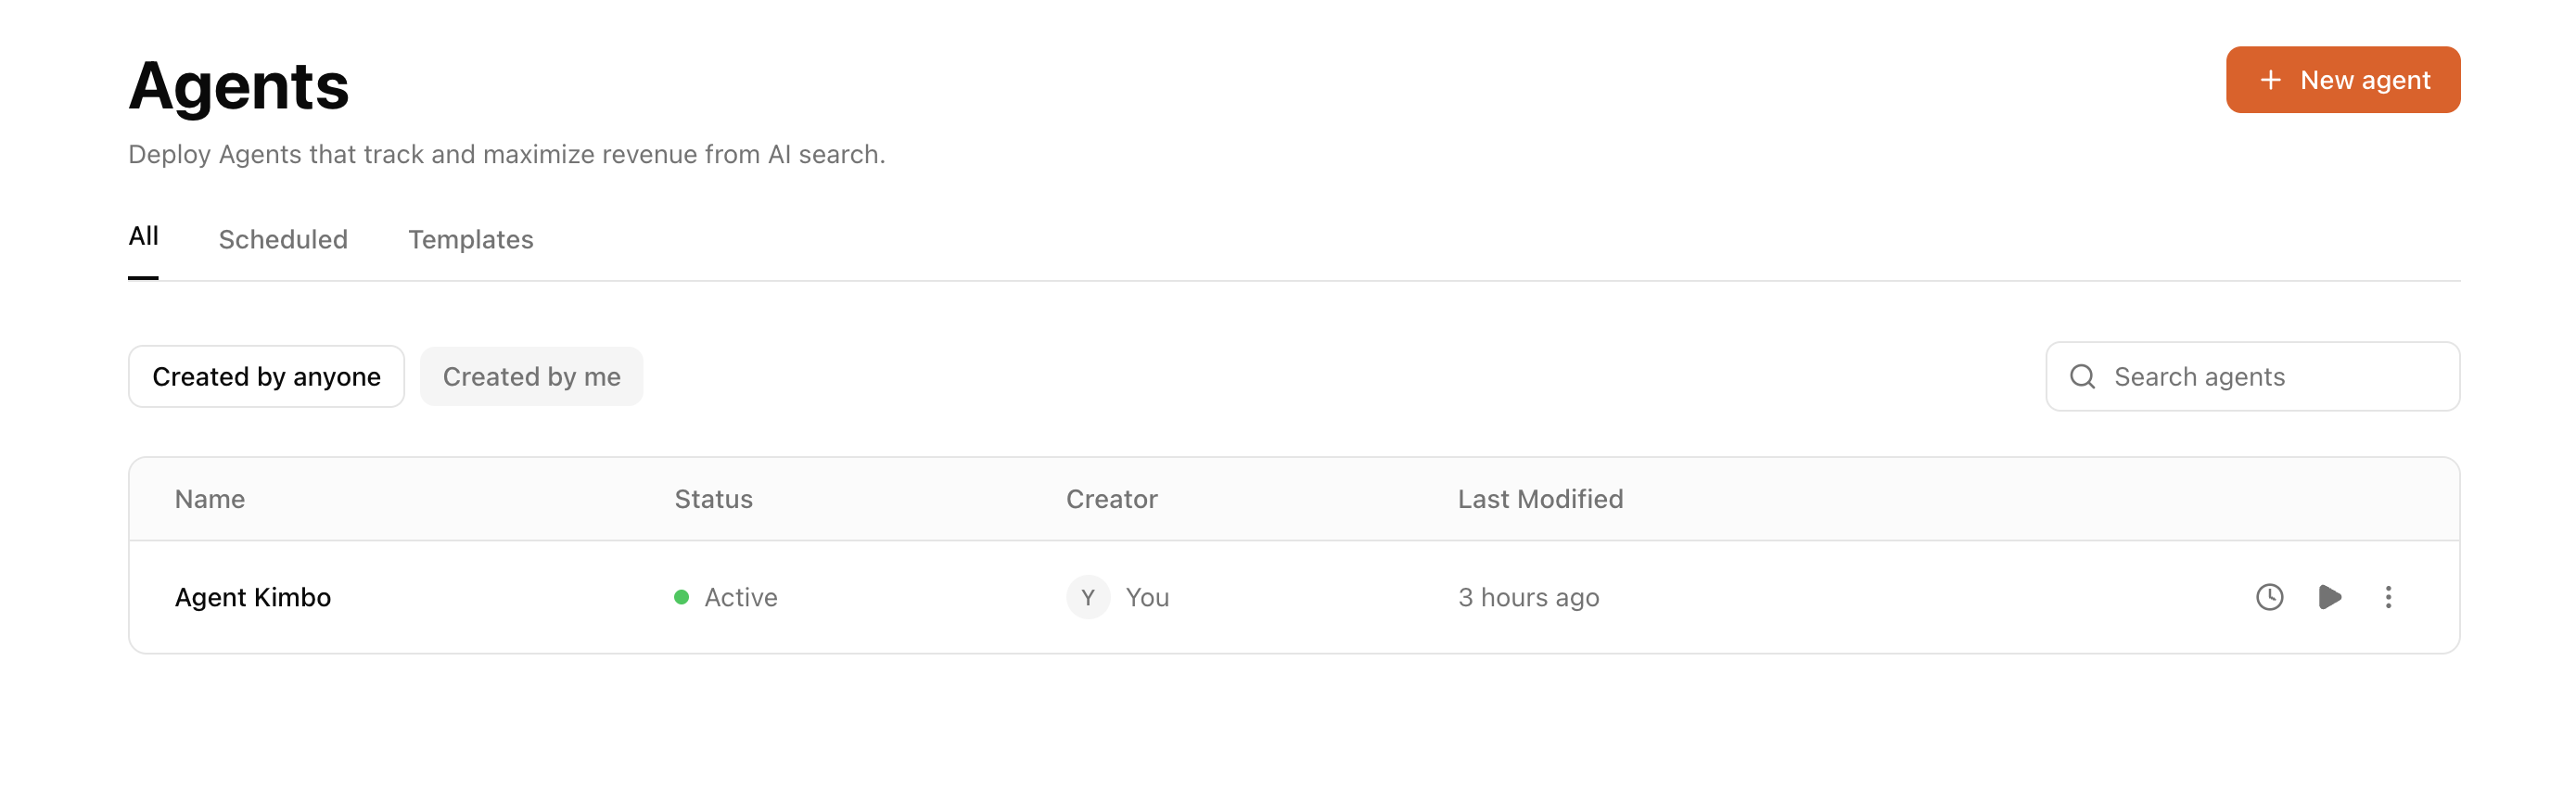
Task: Click the schedule clock icon for Agent Kimbo
Action: tap(2269, 597)
